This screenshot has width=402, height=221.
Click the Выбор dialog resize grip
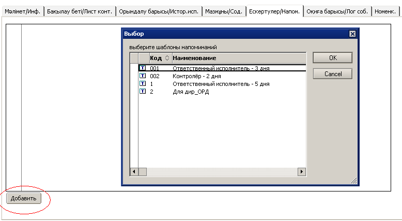coord(353,181)
